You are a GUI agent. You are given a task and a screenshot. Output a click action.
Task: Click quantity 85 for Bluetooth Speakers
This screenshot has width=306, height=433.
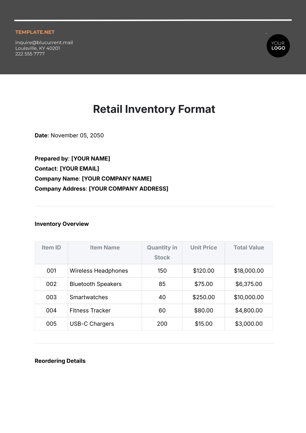(x=162, y=284)
